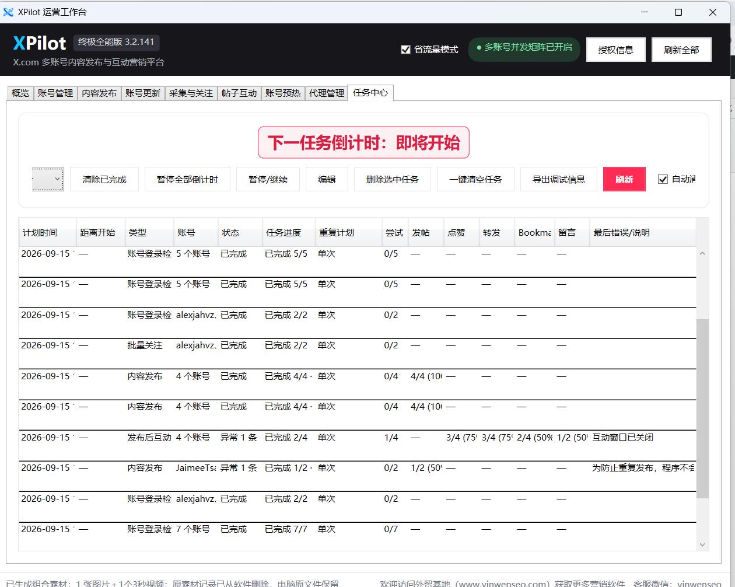
Task: Click the JaimeeTs account cell
Action: click(196, 468)
